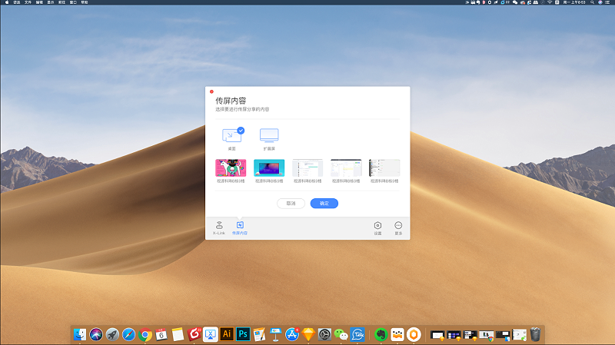This screenshot has width=615, height=345.
Task: Launch Illustrator from the Dock
Action: (x=226, y=334)
